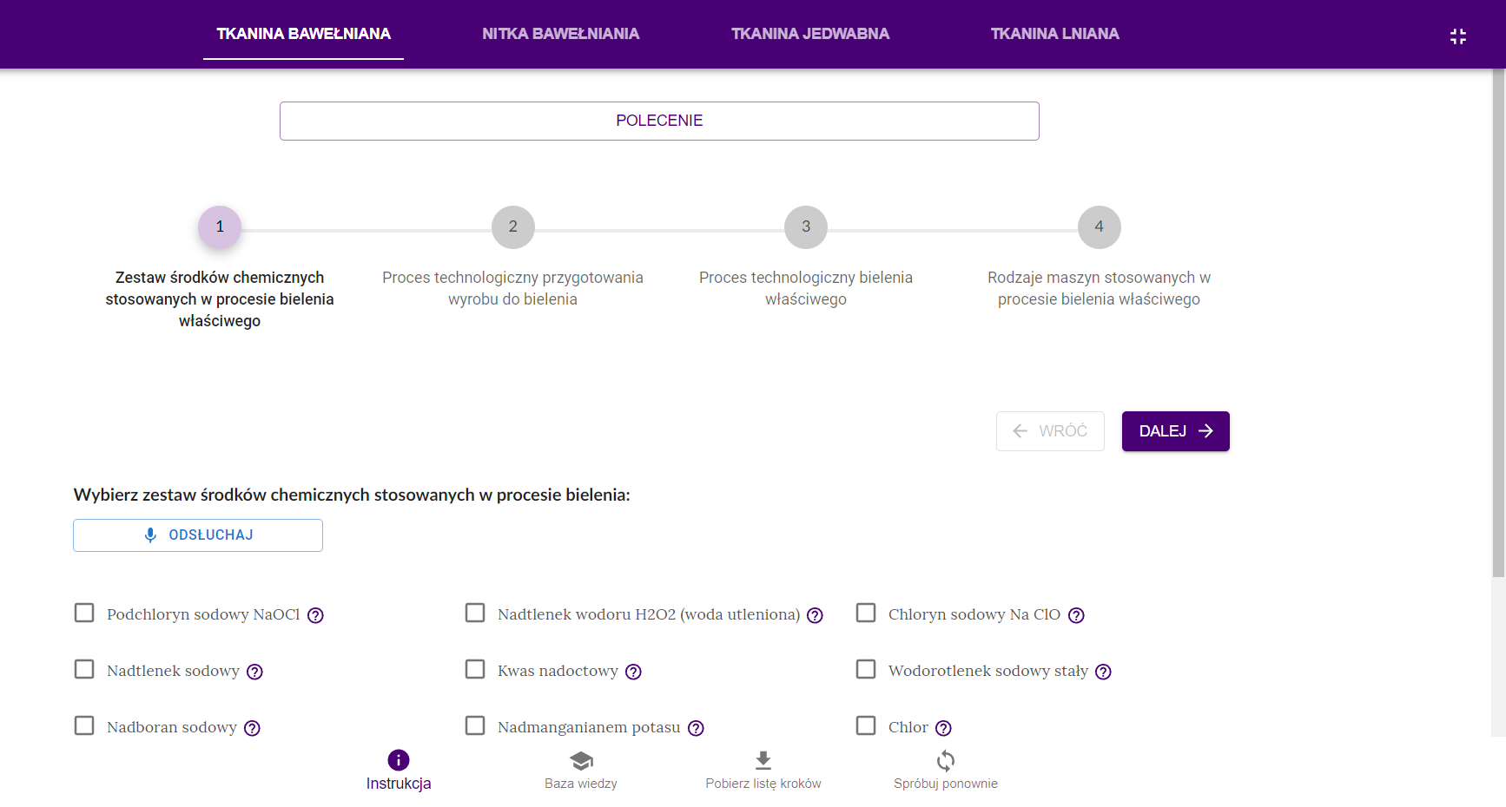Expand the POLECENIE panel
The width and height of the screenshot is (1506, 807).
(659, 121)
